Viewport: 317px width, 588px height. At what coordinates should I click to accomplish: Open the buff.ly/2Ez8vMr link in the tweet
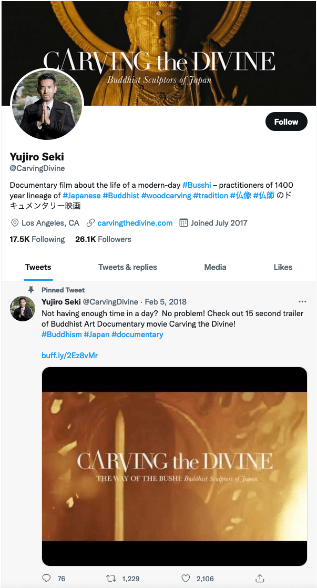pos(69,356)
